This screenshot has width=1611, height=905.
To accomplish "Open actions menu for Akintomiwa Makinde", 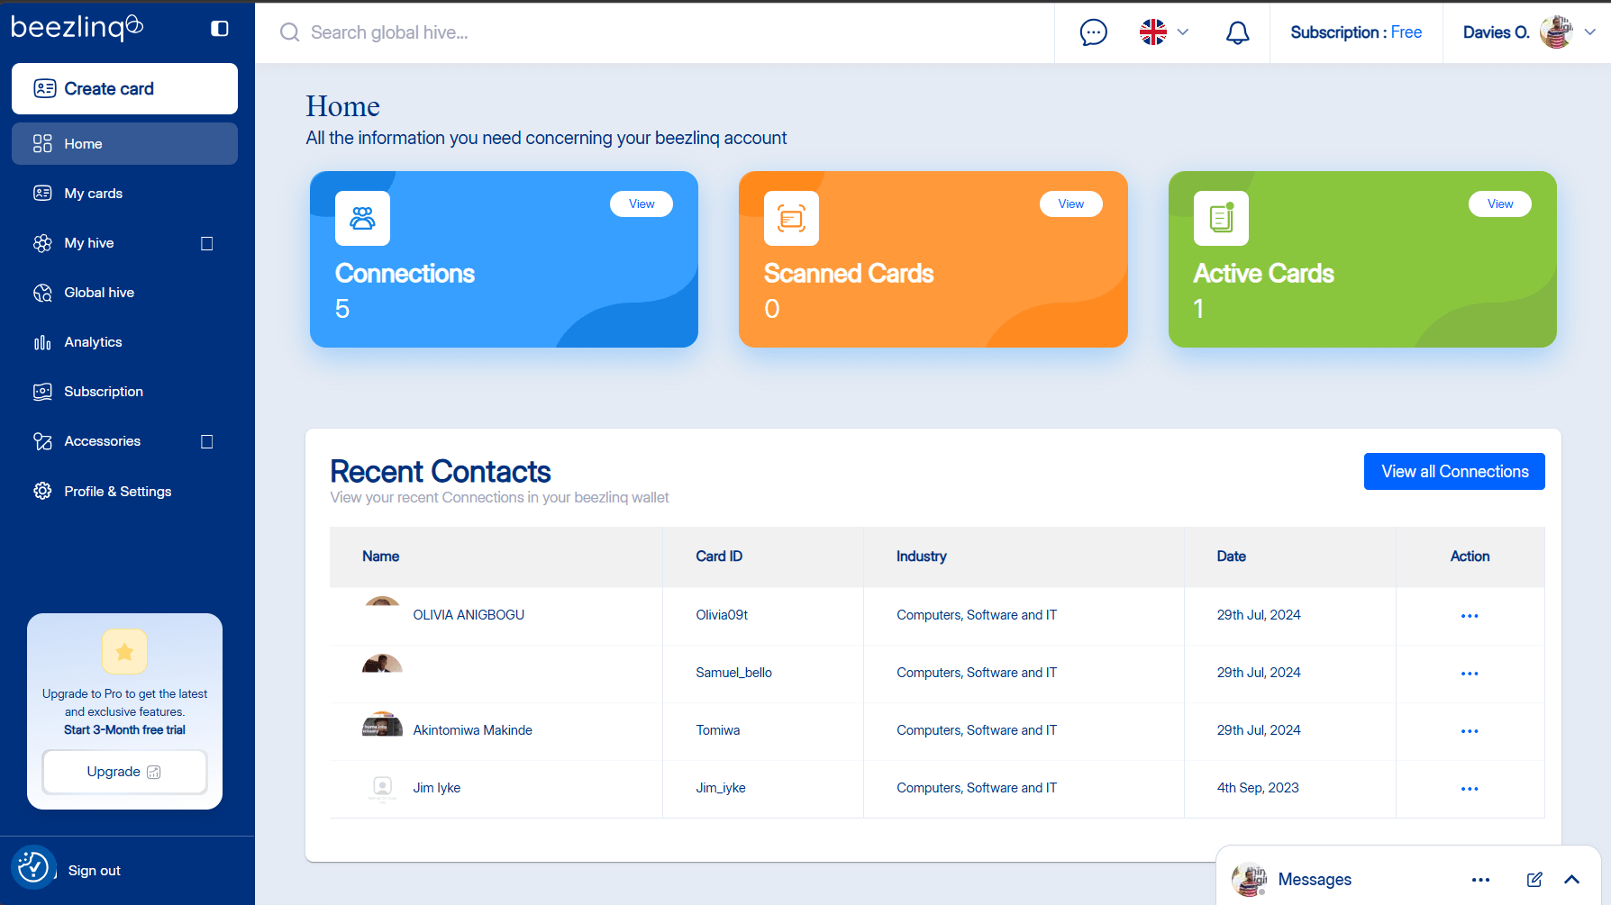I will [x=1470, y=731].
